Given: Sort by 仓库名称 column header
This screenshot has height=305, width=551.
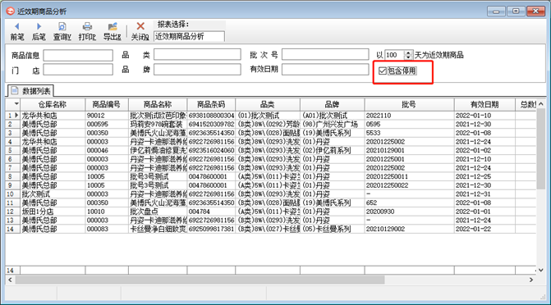Looking at the screenshot, I should pos(53,105).
